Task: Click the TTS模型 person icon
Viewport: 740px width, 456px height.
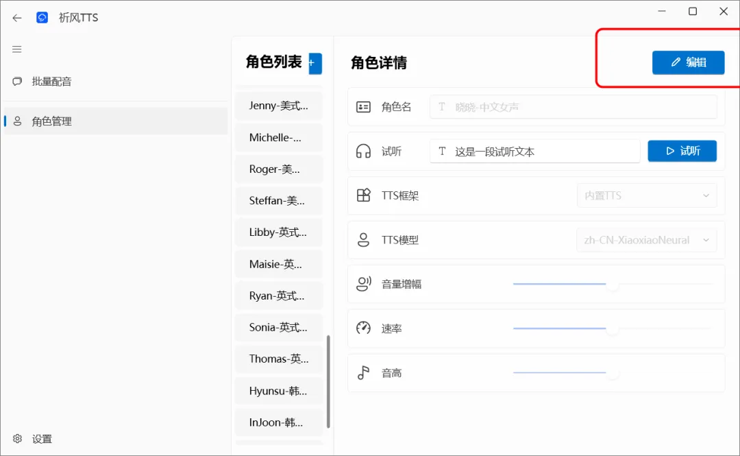Action: (363, 239)
